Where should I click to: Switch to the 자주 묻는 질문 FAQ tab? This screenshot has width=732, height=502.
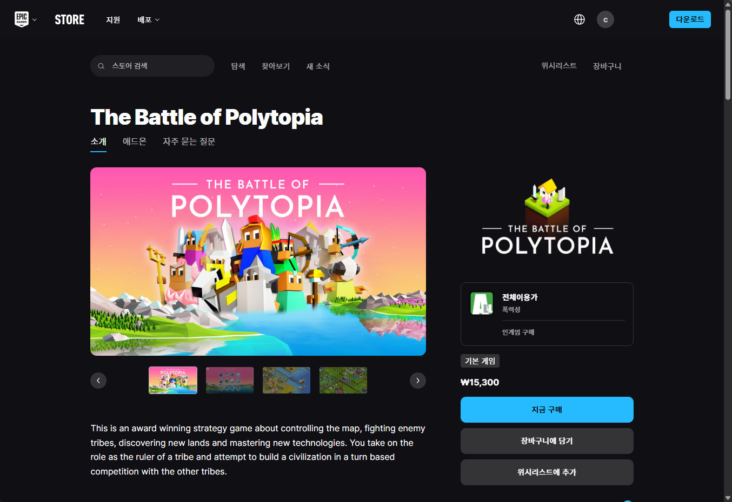(x=189, y=141)
